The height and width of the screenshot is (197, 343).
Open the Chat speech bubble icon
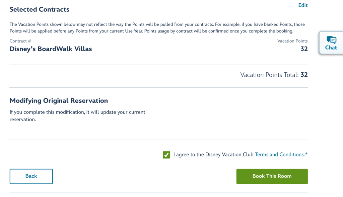(x=331, y=40)
